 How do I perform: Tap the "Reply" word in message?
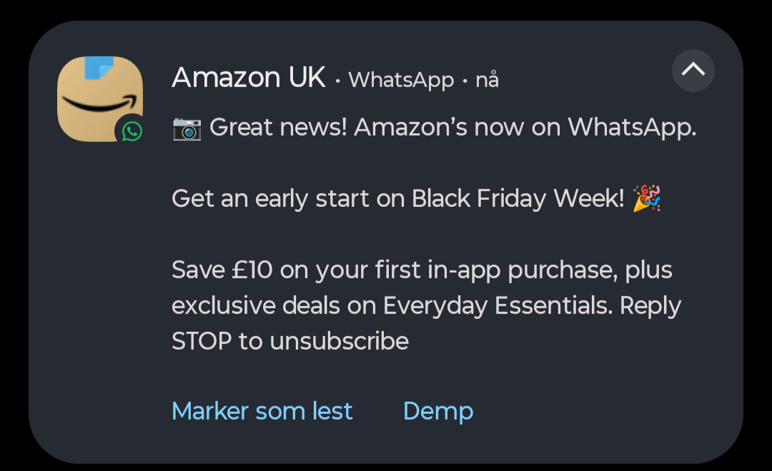(x=650, y=305)
